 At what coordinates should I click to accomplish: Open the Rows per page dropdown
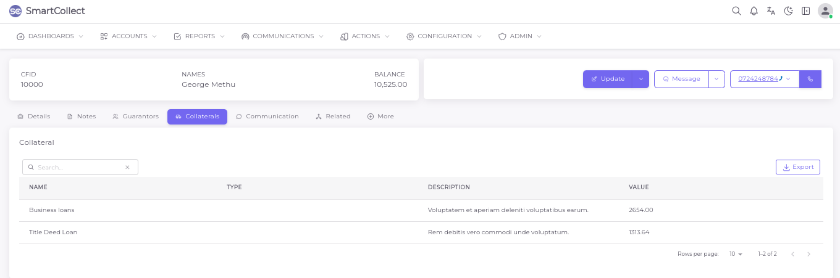(x=735, y=254)
